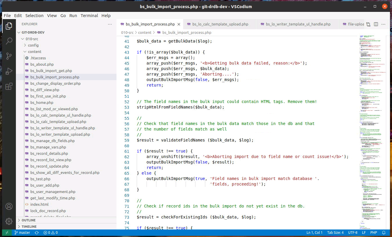392x237 pixels.
Task: Open the Terminal menu
Action: [89, 16]
